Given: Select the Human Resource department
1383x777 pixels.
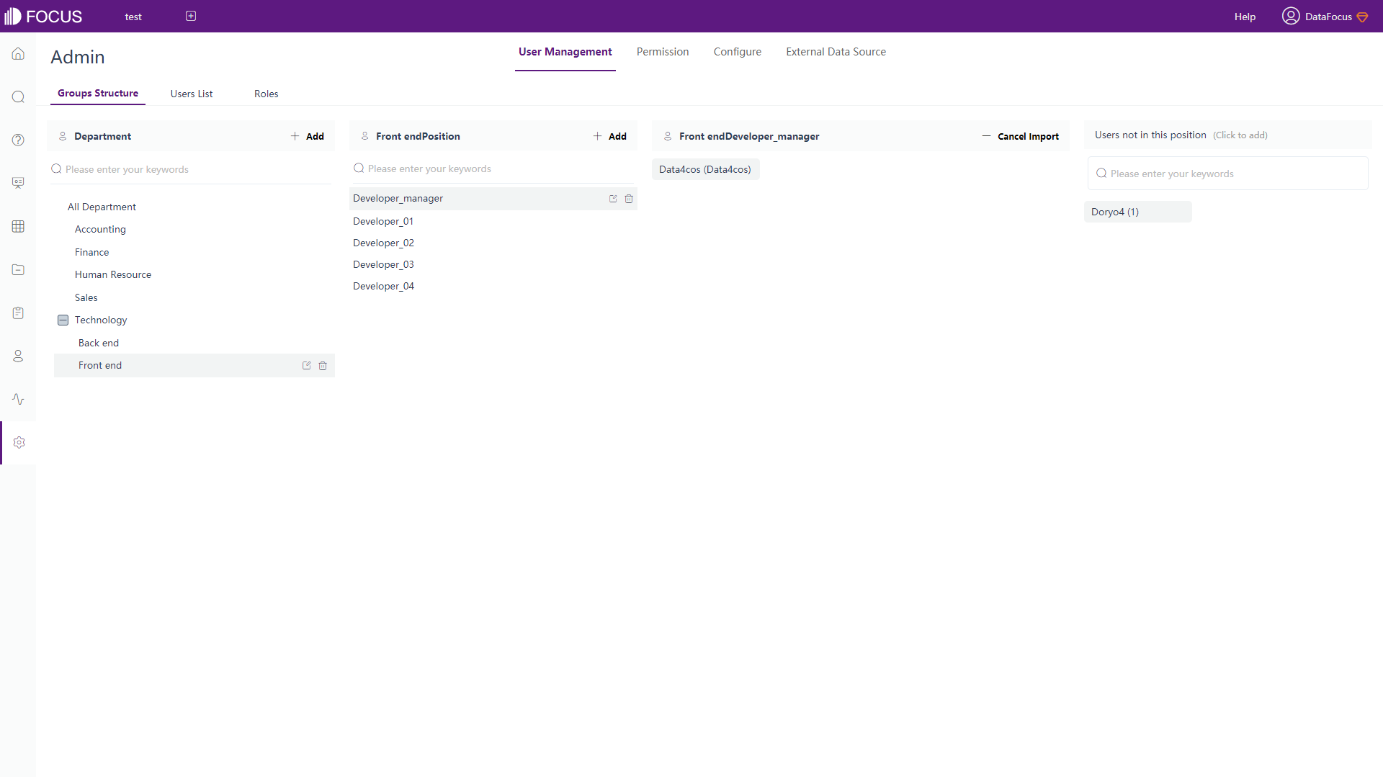Looking at the screenshot, I should [113, 274].
